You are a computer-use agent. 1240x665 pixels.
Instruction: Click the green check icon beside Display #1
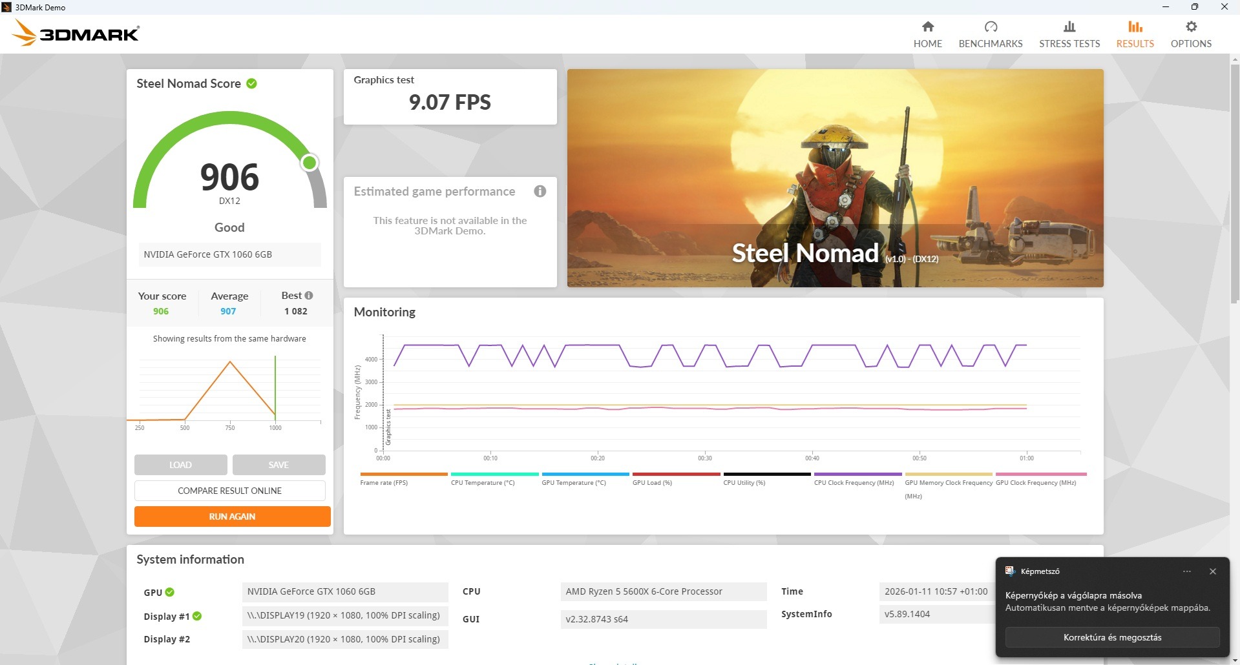pos(197,616)
